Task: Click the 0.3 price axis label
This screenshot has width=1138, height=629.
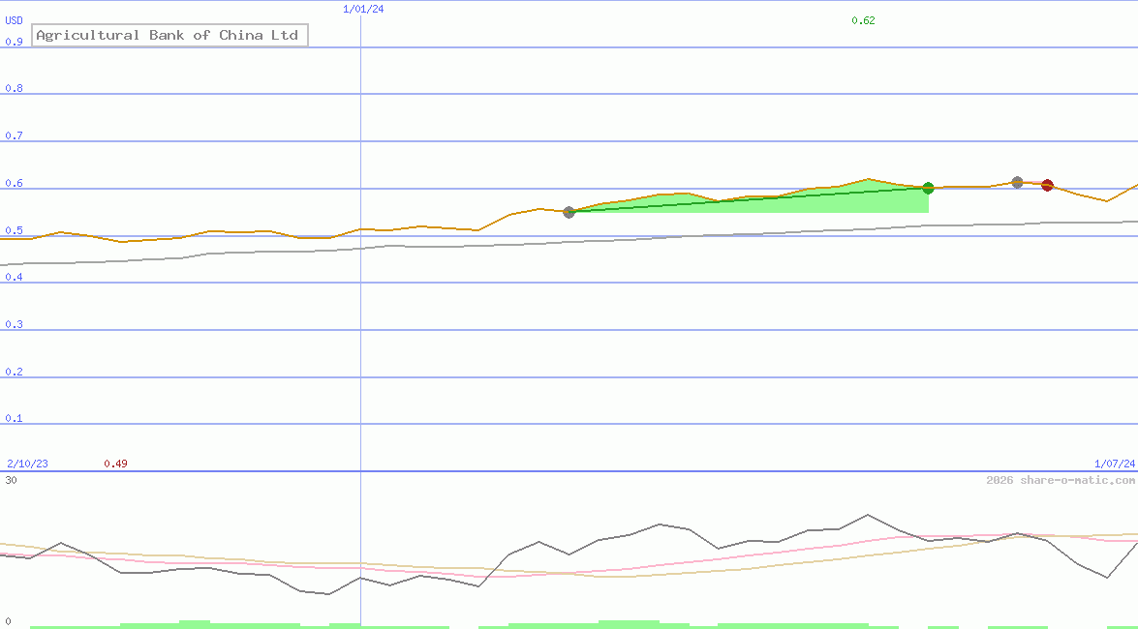Action: coord(14,324)
